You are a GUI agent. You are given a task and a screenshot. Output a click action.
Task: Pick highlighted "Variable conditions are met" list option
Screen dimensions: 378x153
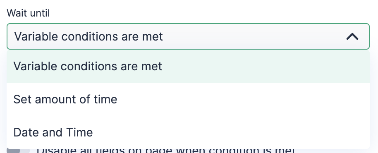click(x=188, y=66)
